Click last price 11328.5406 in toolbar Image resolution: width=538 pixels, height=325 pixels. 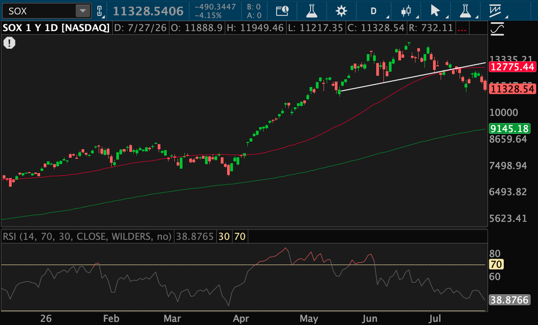coord(148,11)
